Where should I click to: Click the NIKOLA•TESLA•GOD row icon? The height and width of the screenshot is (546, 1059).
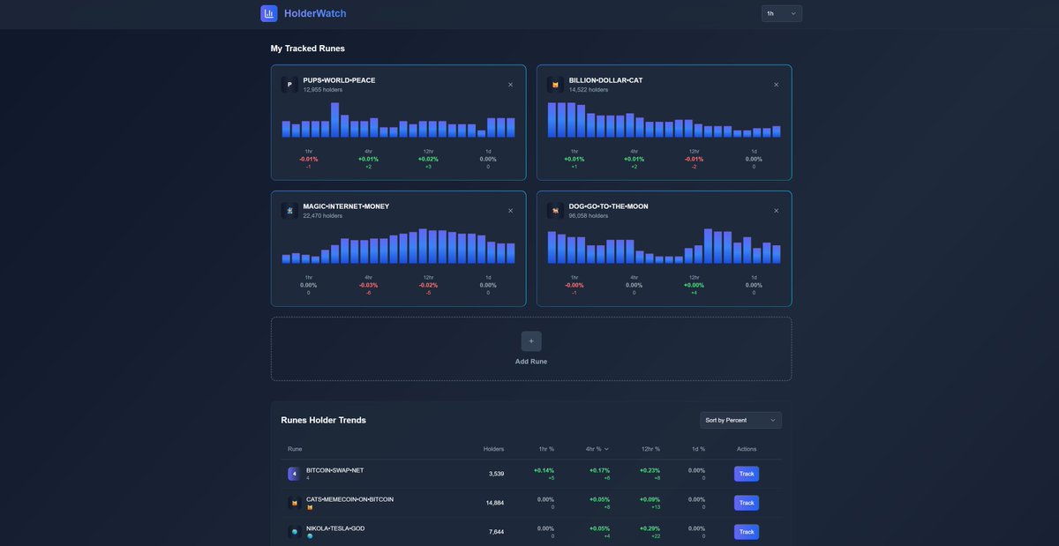point(294,532)
